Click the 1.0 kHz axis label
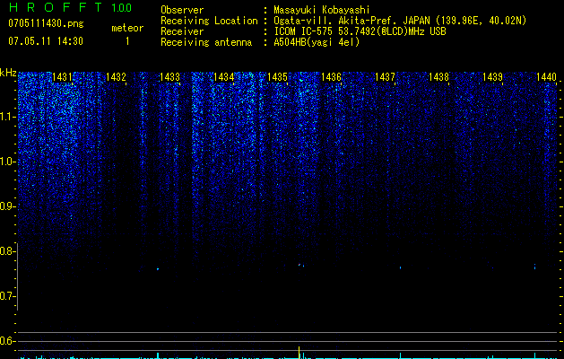 [x=8, y=162]
